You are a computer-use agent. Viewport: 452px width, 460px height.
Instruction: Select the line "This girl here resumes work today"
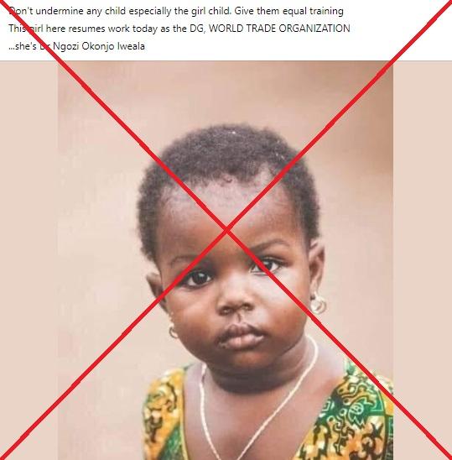tap(179, 29)
